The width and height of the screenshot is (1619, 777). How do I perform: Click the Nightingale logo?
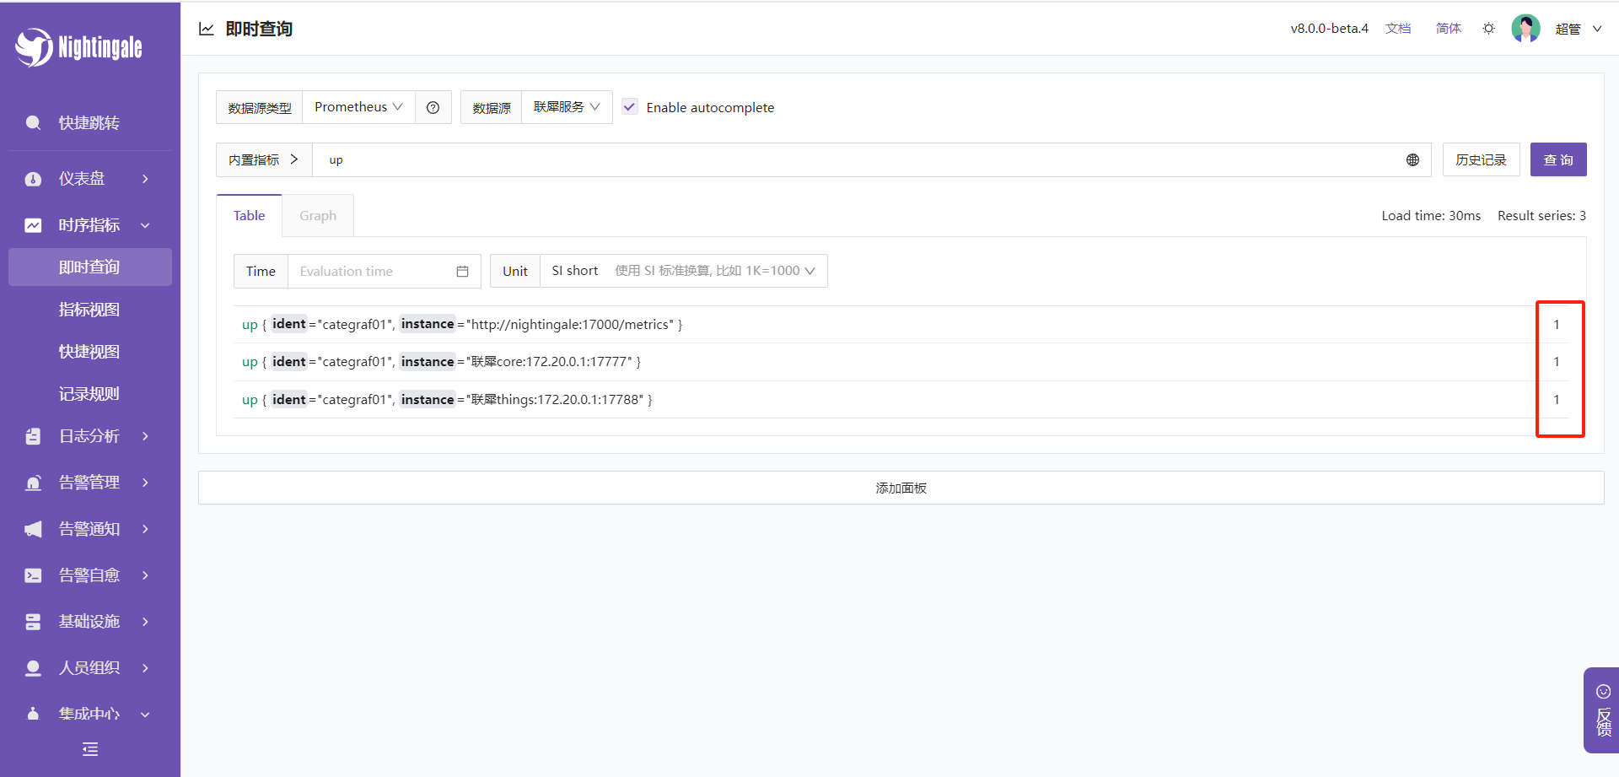click(78, 47)
